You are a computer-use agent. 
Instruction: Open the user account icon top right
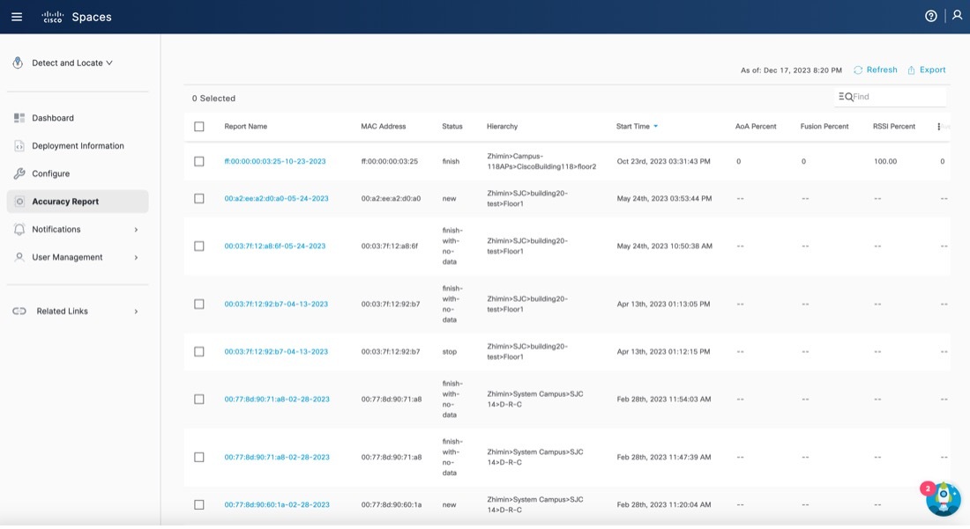958,15
